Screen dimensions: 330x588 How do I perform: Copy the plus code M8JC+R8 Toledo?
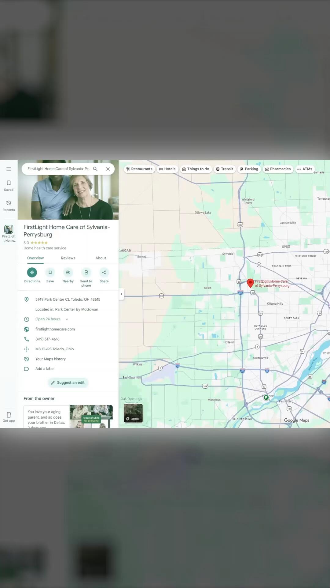tap(54, 349)
